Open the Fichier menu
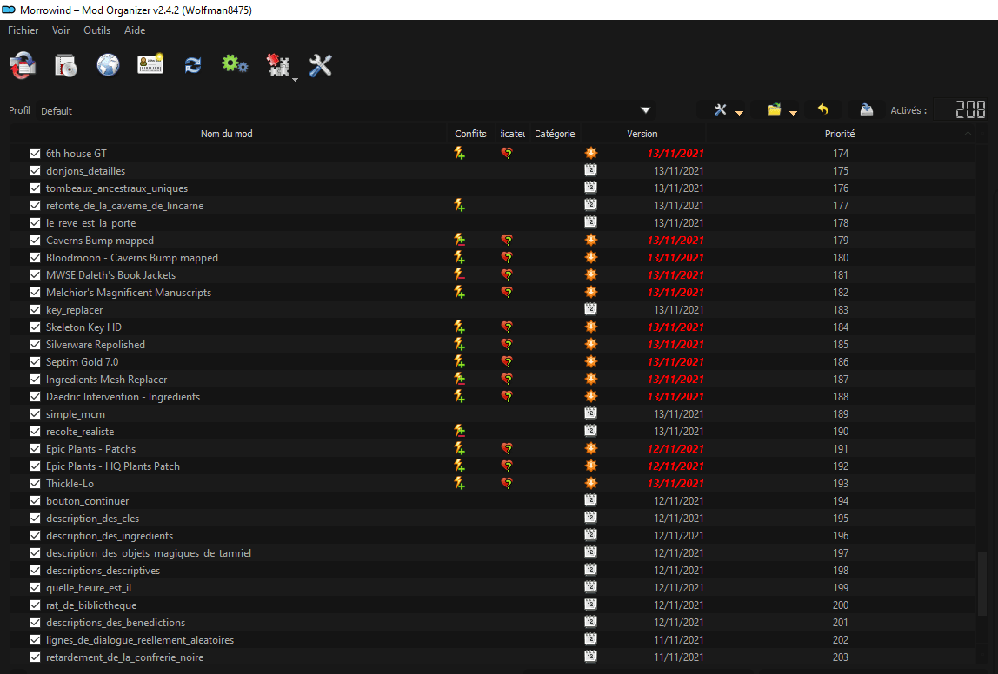Image resolution: width=998 pixels, height=674 pixels. [23, 30]
